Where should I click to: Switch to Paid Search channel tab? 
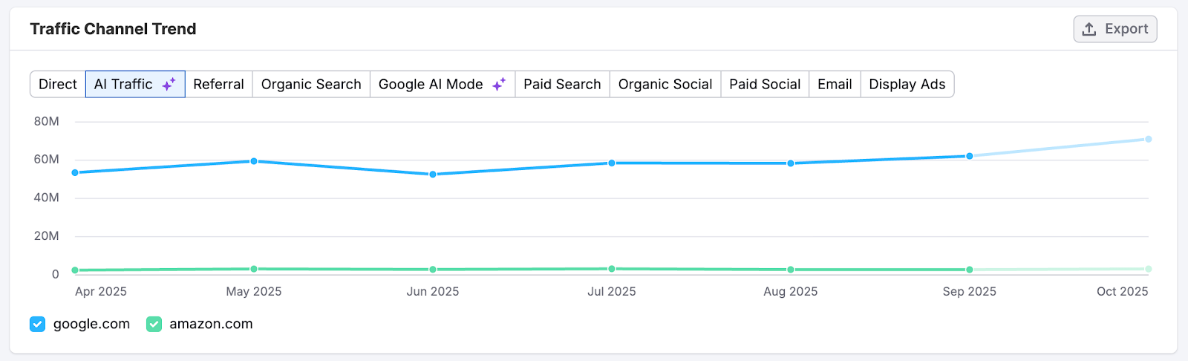coord(562,85)
